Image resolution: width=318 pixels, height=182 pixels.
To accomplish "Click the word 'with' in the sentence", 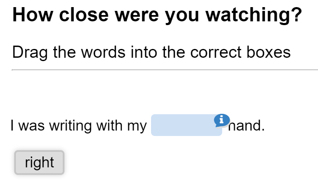I will 110,126.
